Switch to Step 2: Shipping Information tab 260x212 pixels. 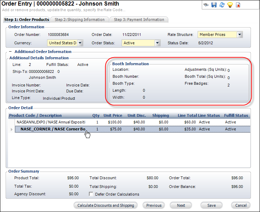tap(79, 20)
